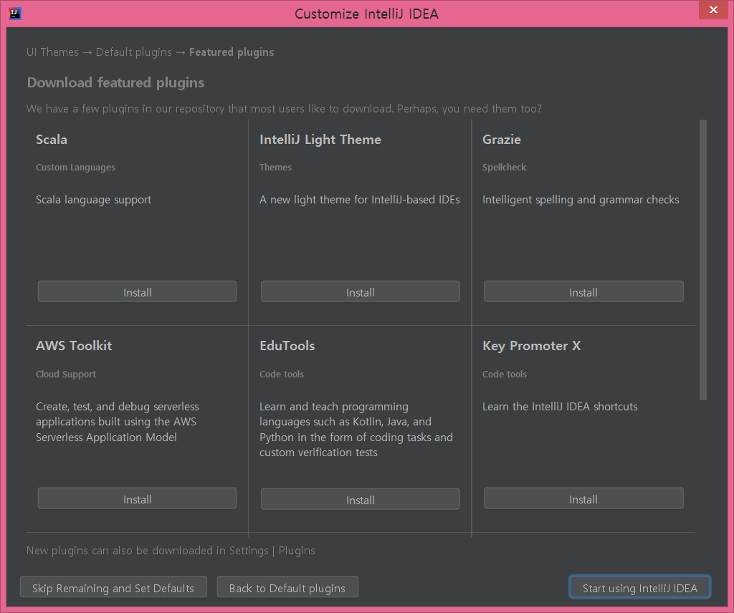The image size is (734, 613).
Task: Click the Custom Languages category label
Action: [75, 167]
